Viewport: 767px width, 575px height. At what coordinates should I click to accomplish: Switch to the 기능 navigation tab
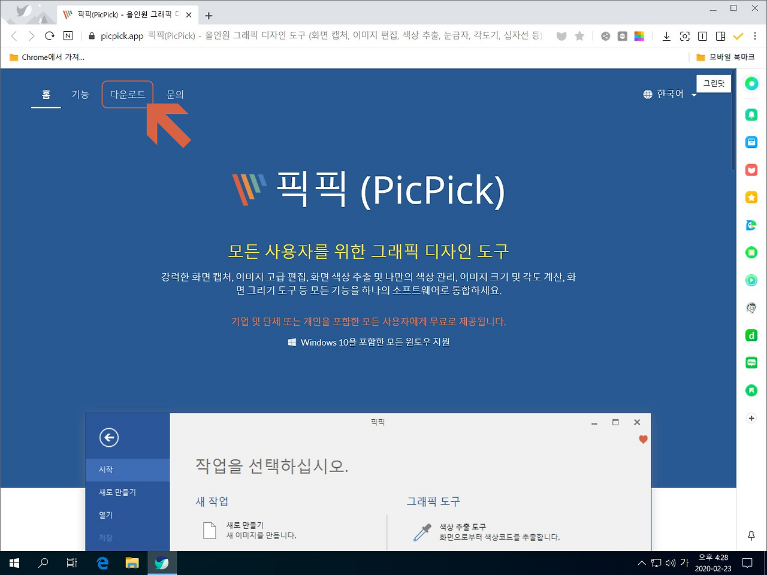(x=80, y=94)
